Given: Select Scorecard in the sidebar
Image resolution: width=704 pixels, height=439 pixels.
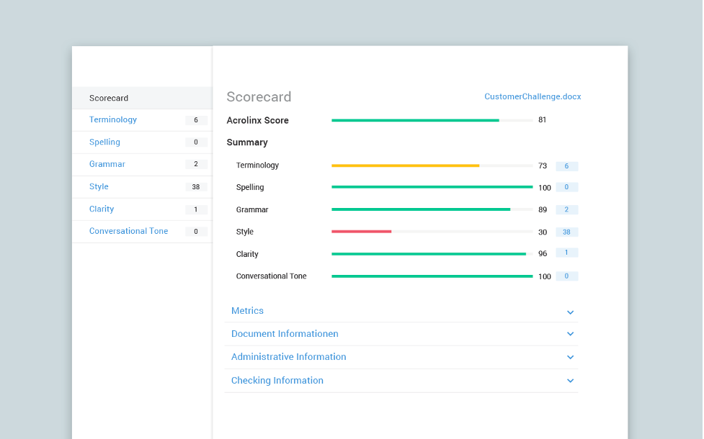Looking at the screenshot, I should coord(109,98).
